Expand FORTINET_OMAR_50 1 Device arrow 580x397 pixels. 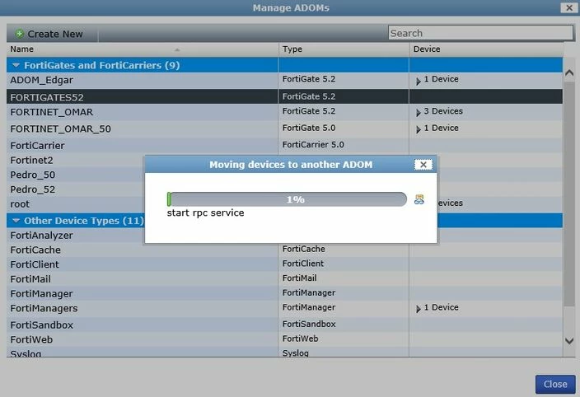click(418, 129)
